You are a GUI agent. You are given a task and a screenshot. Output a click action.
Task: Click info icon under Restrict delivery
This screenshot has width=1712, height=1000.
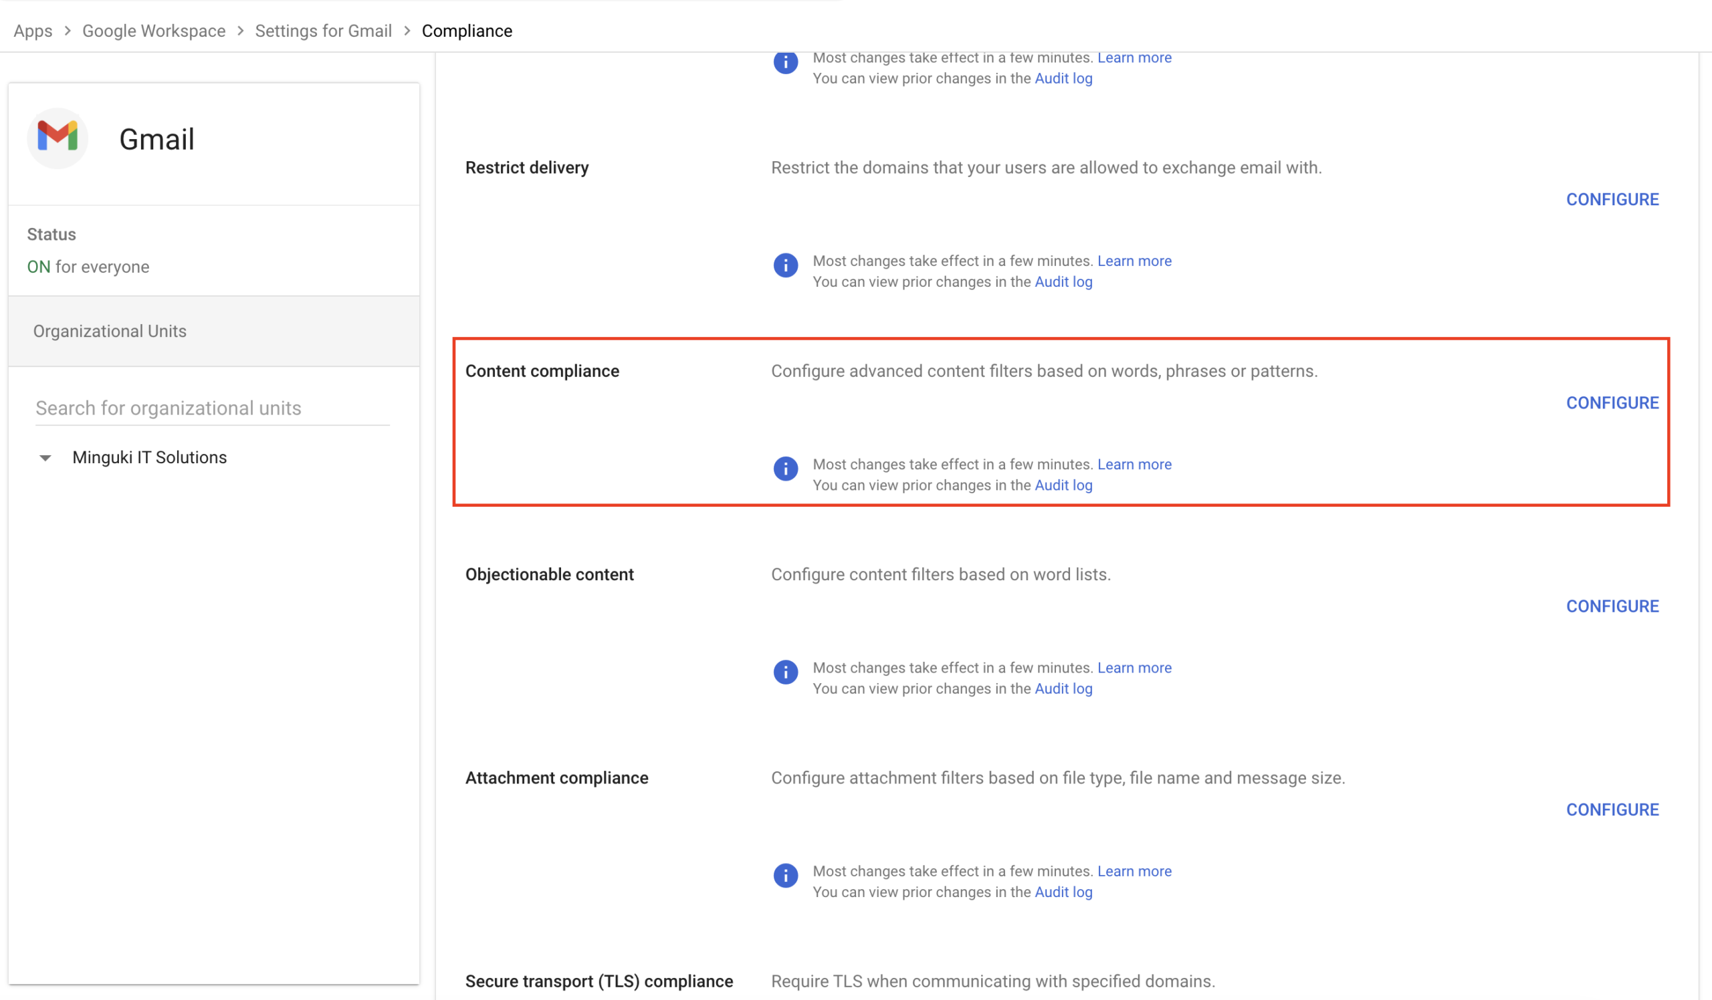(x=785, y=265)
